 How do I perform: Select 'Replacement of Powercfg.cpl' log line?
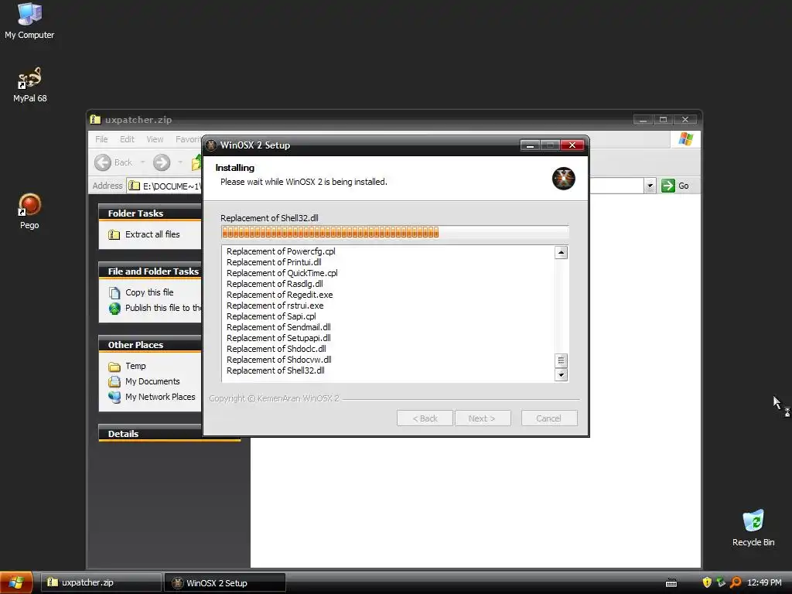(x=281, y=251)
